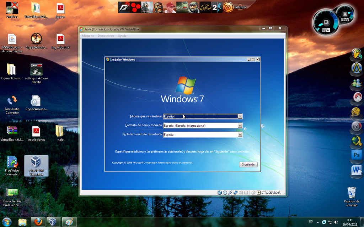Open the VirtualBox-4.0.4 WinRAR archive on desktop
364x227 pixels.
[x=12, y=133]
